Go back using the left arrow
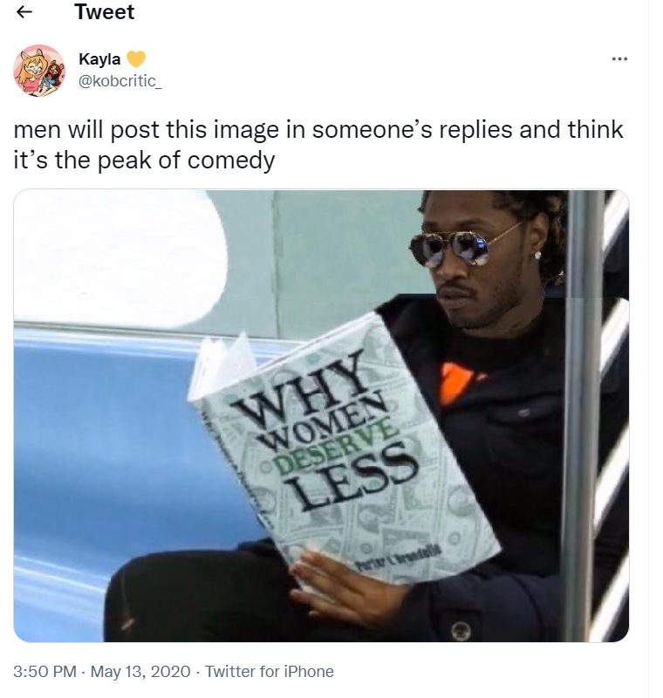The width and height of the screenshot is (663, 698). [24, 12]
